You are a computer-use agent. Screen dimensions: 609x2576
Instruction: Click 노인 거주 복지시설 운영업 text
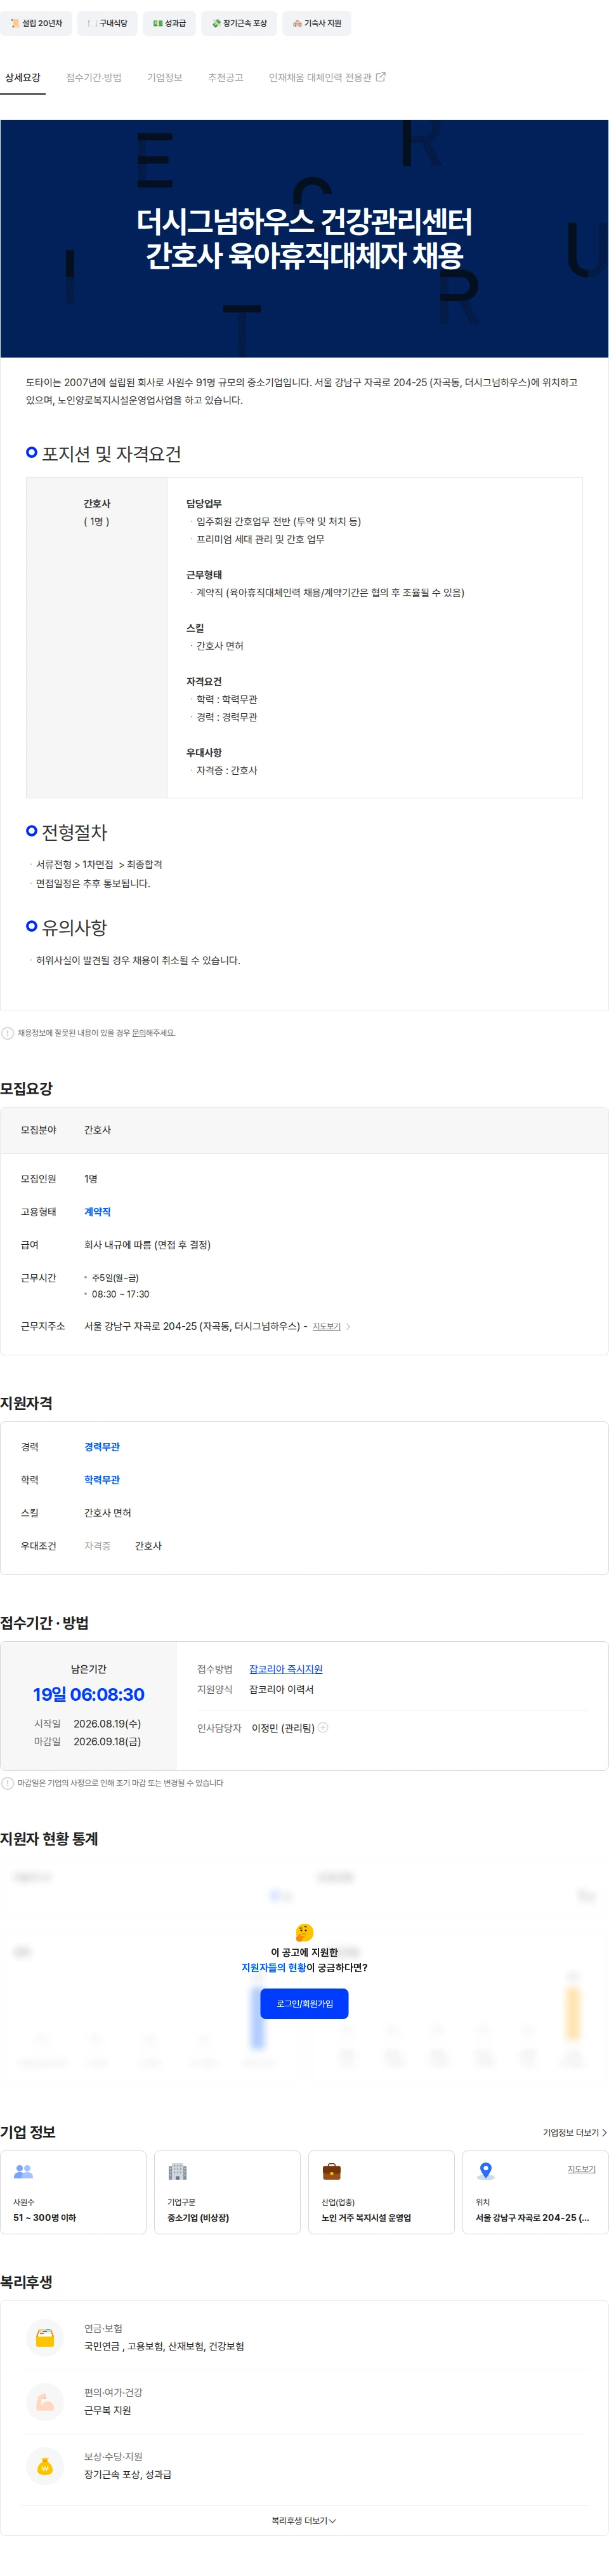click(x=367, y=2218)
